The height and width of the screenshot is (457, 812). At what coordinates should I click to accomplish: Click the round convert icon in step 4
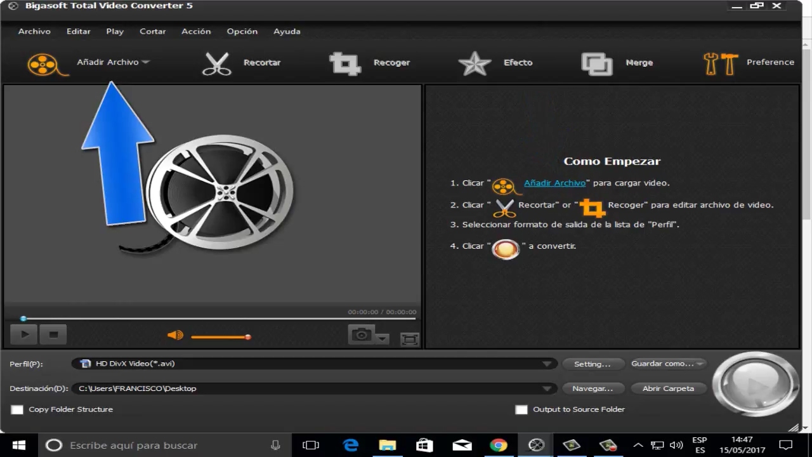tap(506, 248)
